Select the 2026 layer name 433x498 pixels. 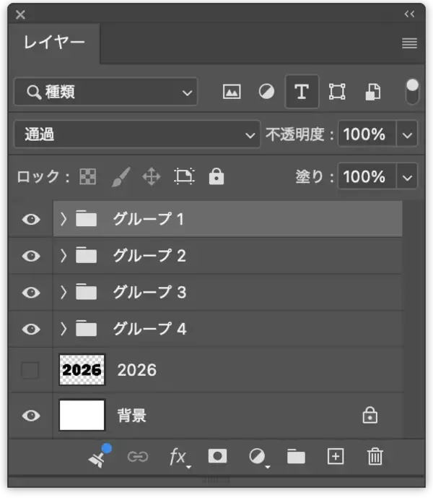[x=137, y=370]
